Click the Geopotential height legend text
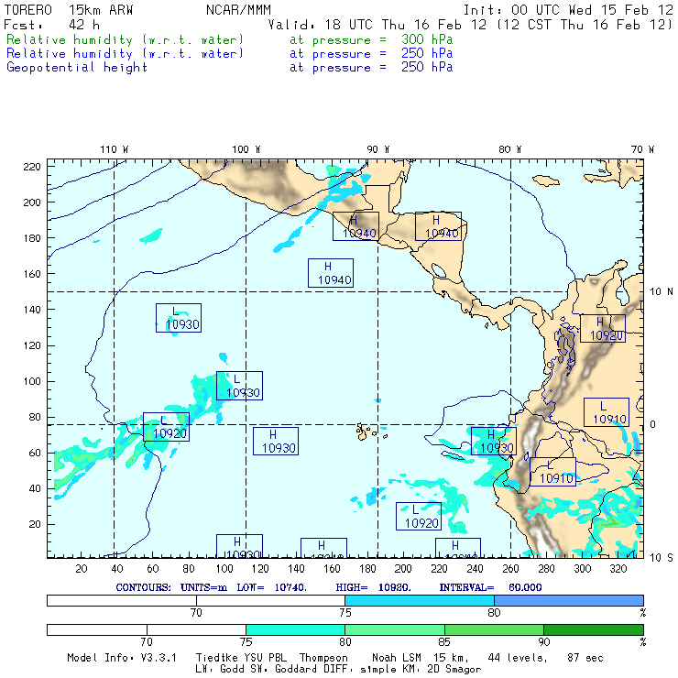The image size is (678, 678). pos(77,67)
